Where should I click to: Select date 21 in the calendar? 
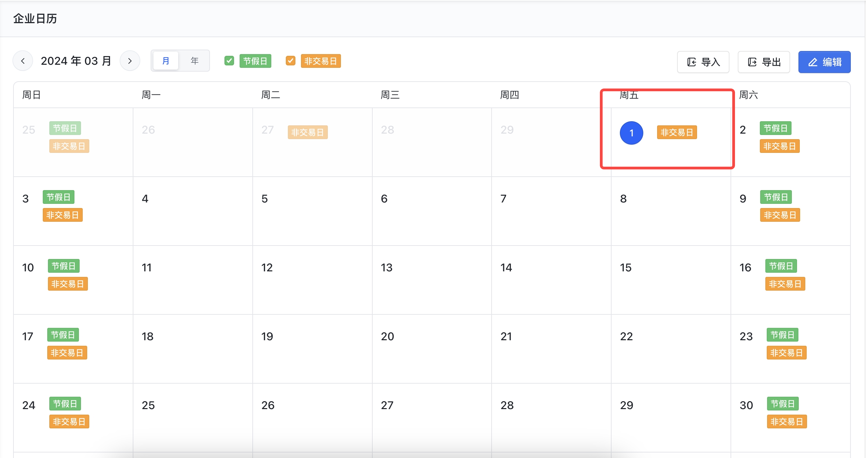[x=506, y=336]
